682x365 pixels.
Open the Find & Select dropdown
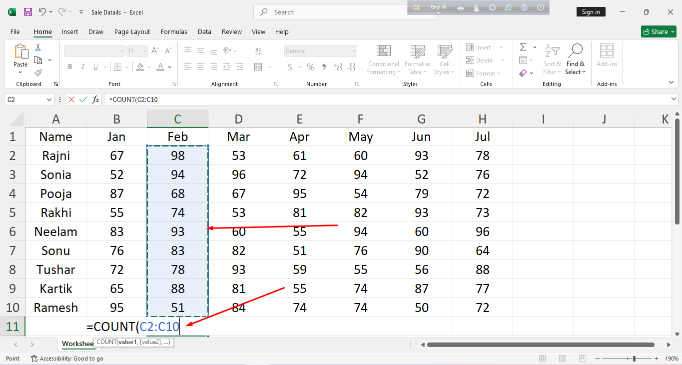click(x=575, y=60)
